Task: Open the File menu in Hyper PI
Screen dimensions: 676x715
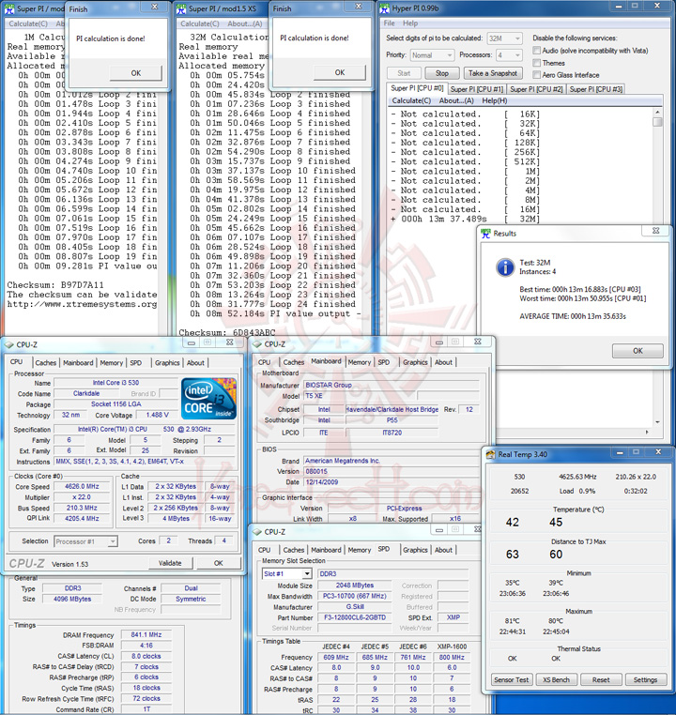Action: (x=389, y=23)
